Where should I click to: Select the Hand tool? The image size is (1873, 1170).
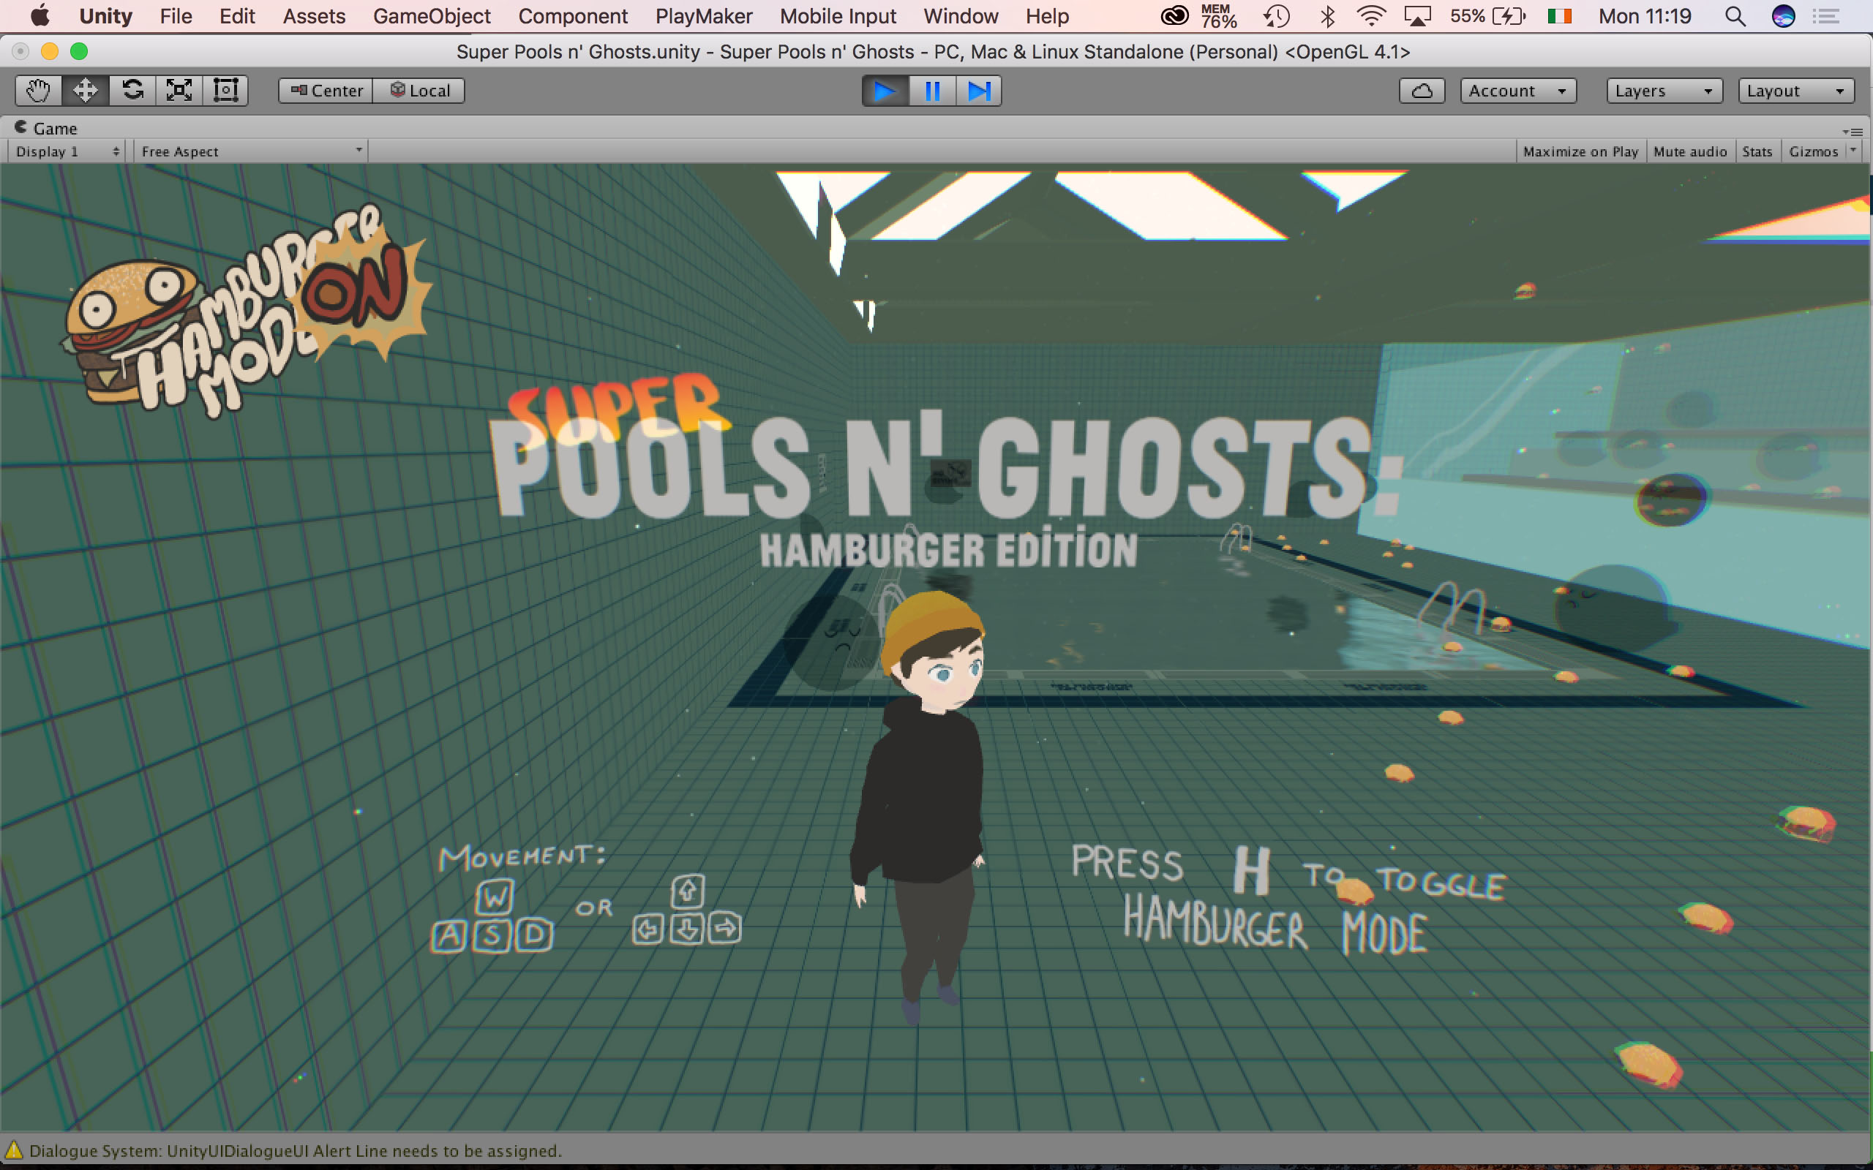coord(38,91)
